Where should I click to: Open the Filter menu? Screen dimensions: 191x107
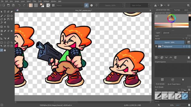(x=35, y=1)
